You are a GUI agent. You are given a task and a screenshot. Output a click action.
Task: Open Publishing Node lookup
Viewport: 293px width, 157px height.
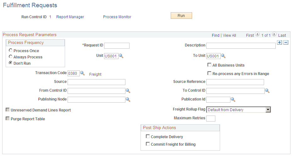[x=128, y=100]
